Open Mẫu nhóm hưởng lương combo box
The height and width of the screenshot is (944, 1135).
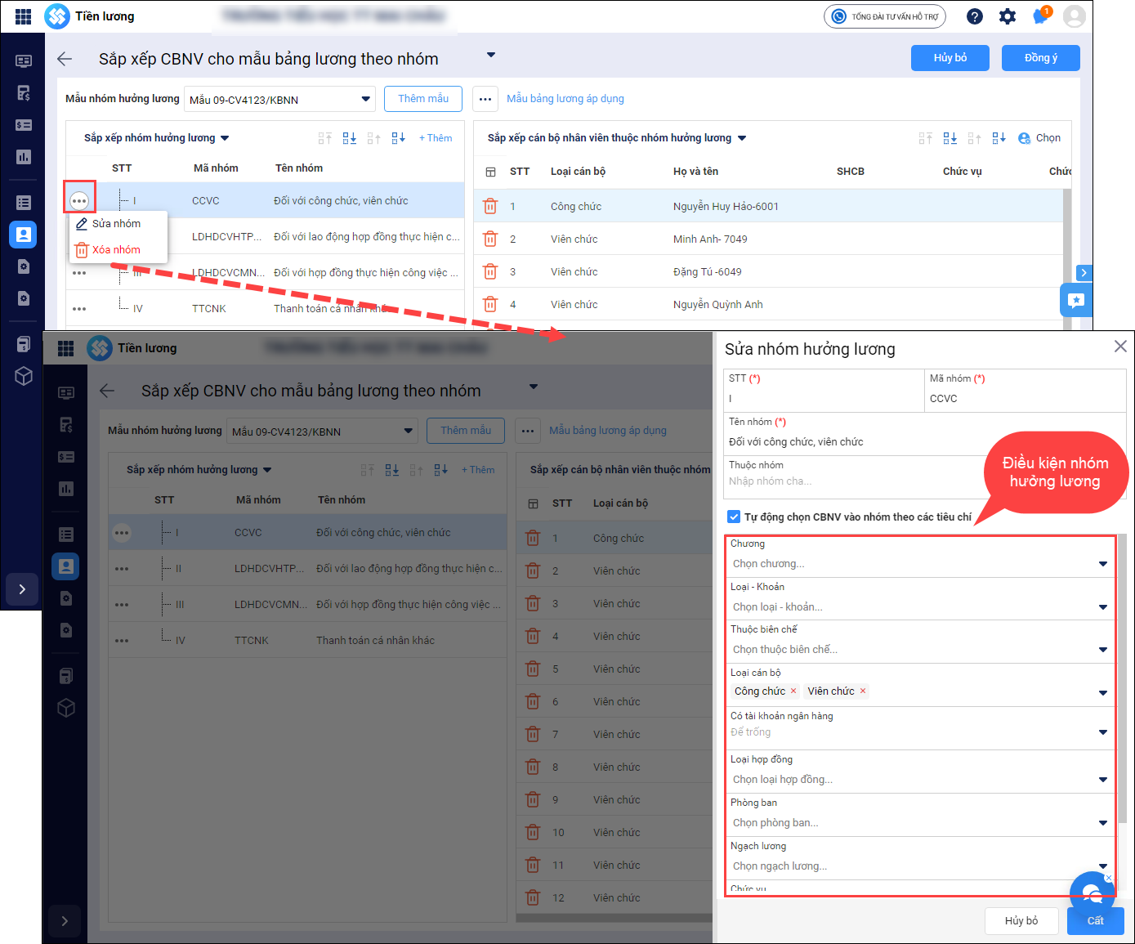tap(279, 100)
